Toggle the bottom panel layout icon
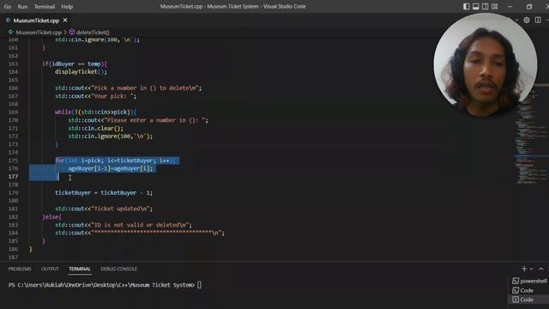 coord(476,6)
